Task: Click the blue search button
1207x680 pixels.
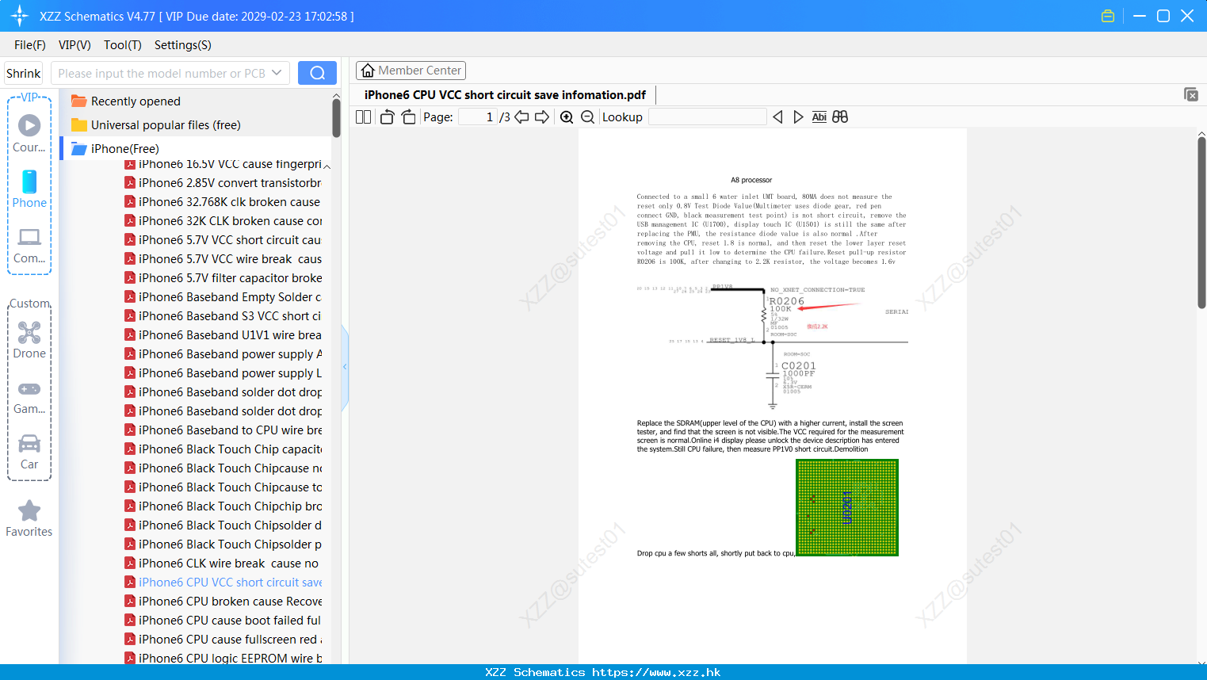Action: pyautogui.click(x=317, y=73)
